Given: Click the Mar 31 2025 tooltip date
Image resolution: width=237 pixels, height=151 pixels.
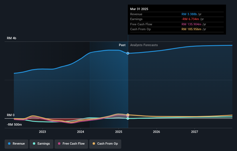Looking at the screenshot, I should pos(139,9).
